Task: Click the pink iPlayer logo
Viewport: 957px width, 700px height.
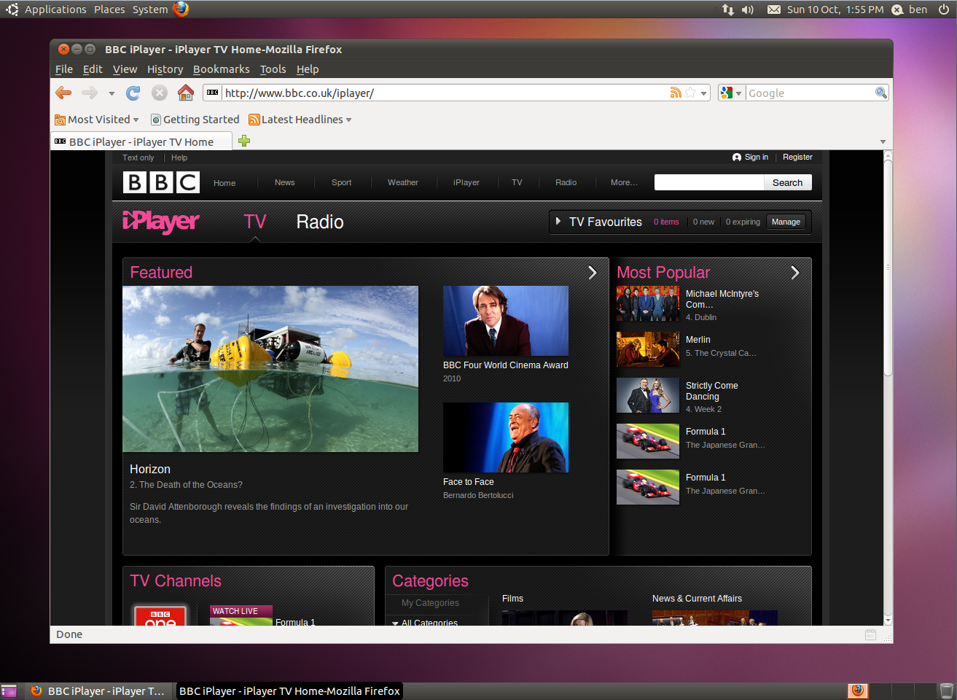Action: 161,221
